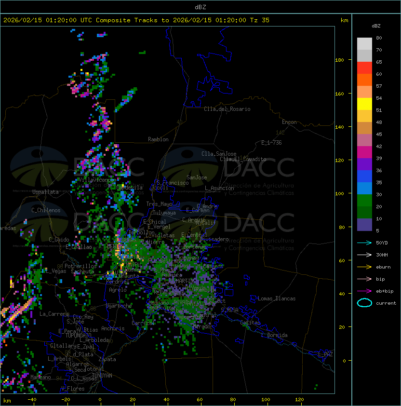
Task: Click the 'C_Guido' map label
Action: [x=59, y=240]
